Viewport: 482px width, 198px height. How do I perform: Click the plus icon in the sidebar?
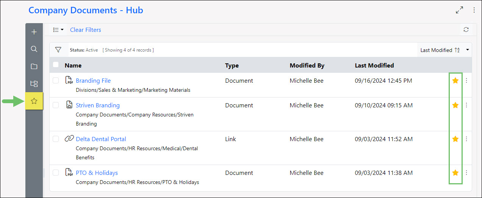[34, 32]
